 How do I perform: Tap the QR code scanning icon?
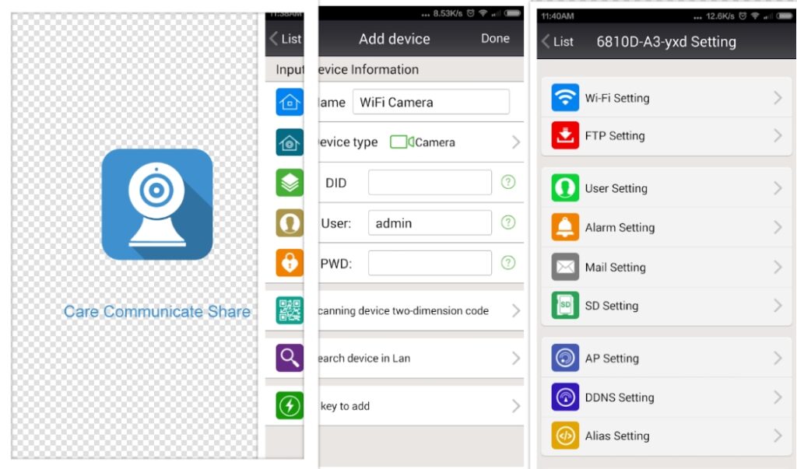click(290, 310)
